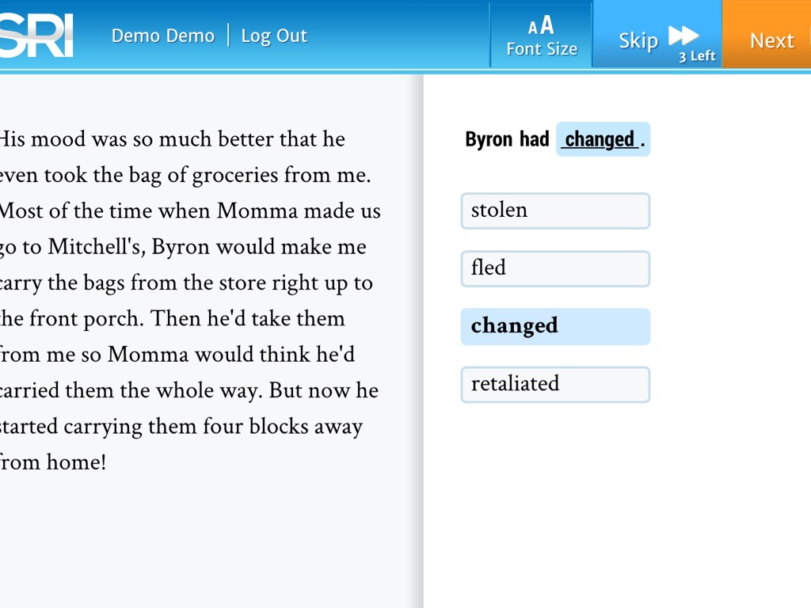Skip this question
811x608 pixels.
(657, 36)
